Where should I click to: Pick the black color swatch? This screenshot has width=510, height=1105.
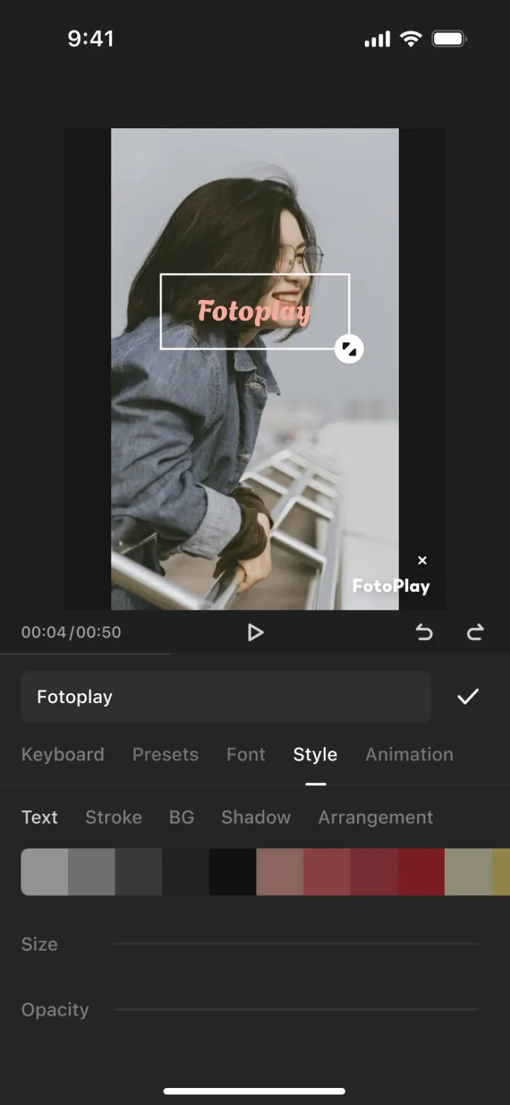point(233,872)
